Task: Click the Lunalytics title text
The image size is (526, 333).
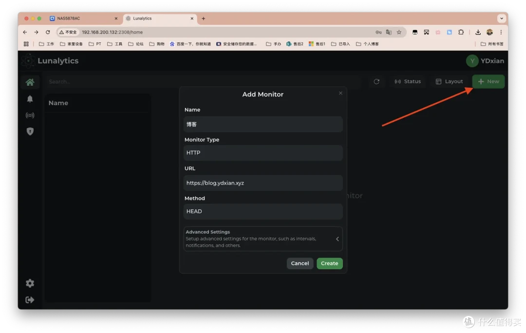Action: point(58,61)
